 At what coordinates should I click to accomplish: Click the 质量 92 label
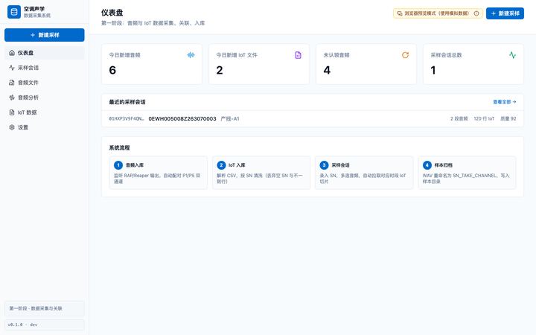click(508, 118)
